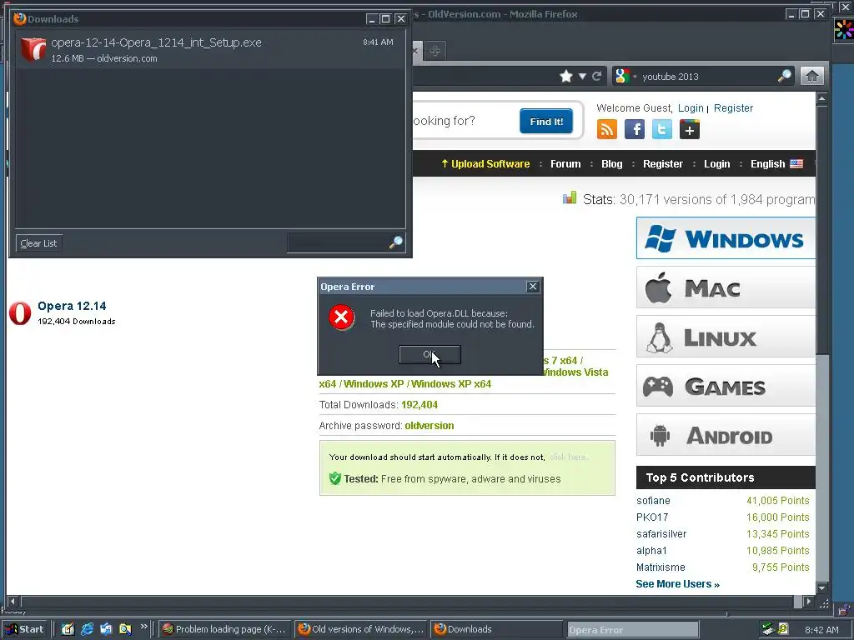Screen dimensions: 854x640
Task: Click the Find It! button
Action: tap(546, 122)
